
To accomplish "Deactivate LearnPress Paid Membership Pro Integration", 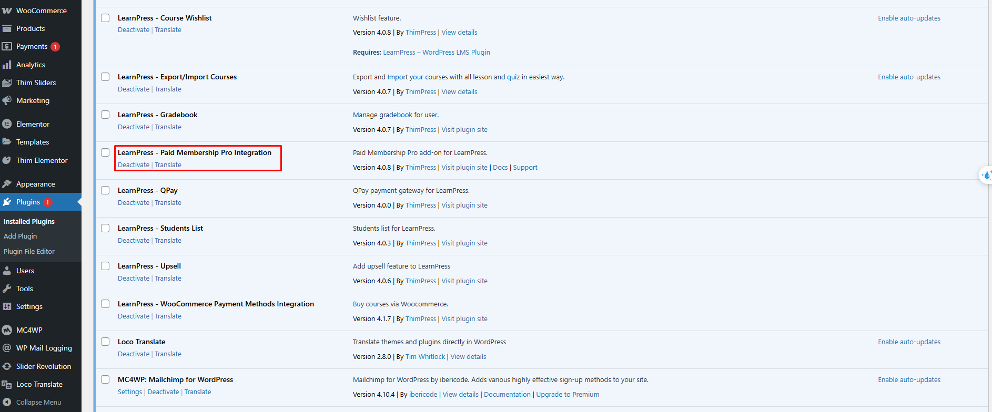I will coord(134,165).
